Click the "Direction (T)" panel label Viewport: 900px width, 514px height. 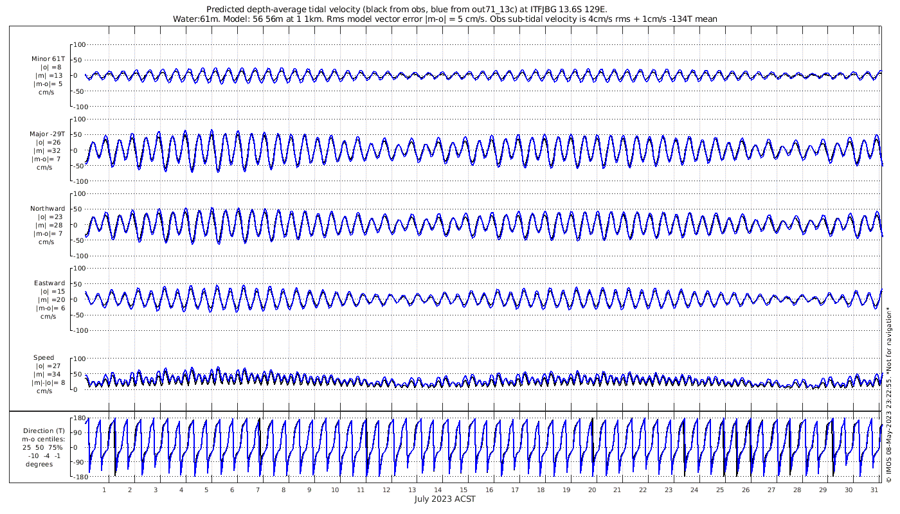click(x=44, y=431)
